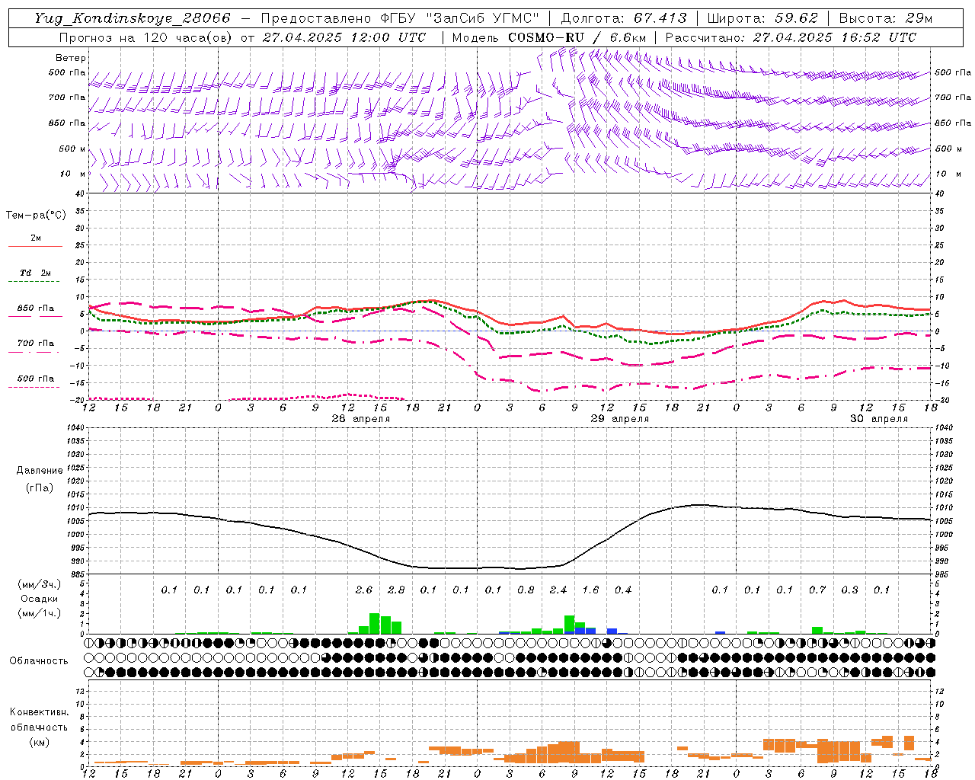Click the Тем-ра(°C) axis label

tap(36, 216)
